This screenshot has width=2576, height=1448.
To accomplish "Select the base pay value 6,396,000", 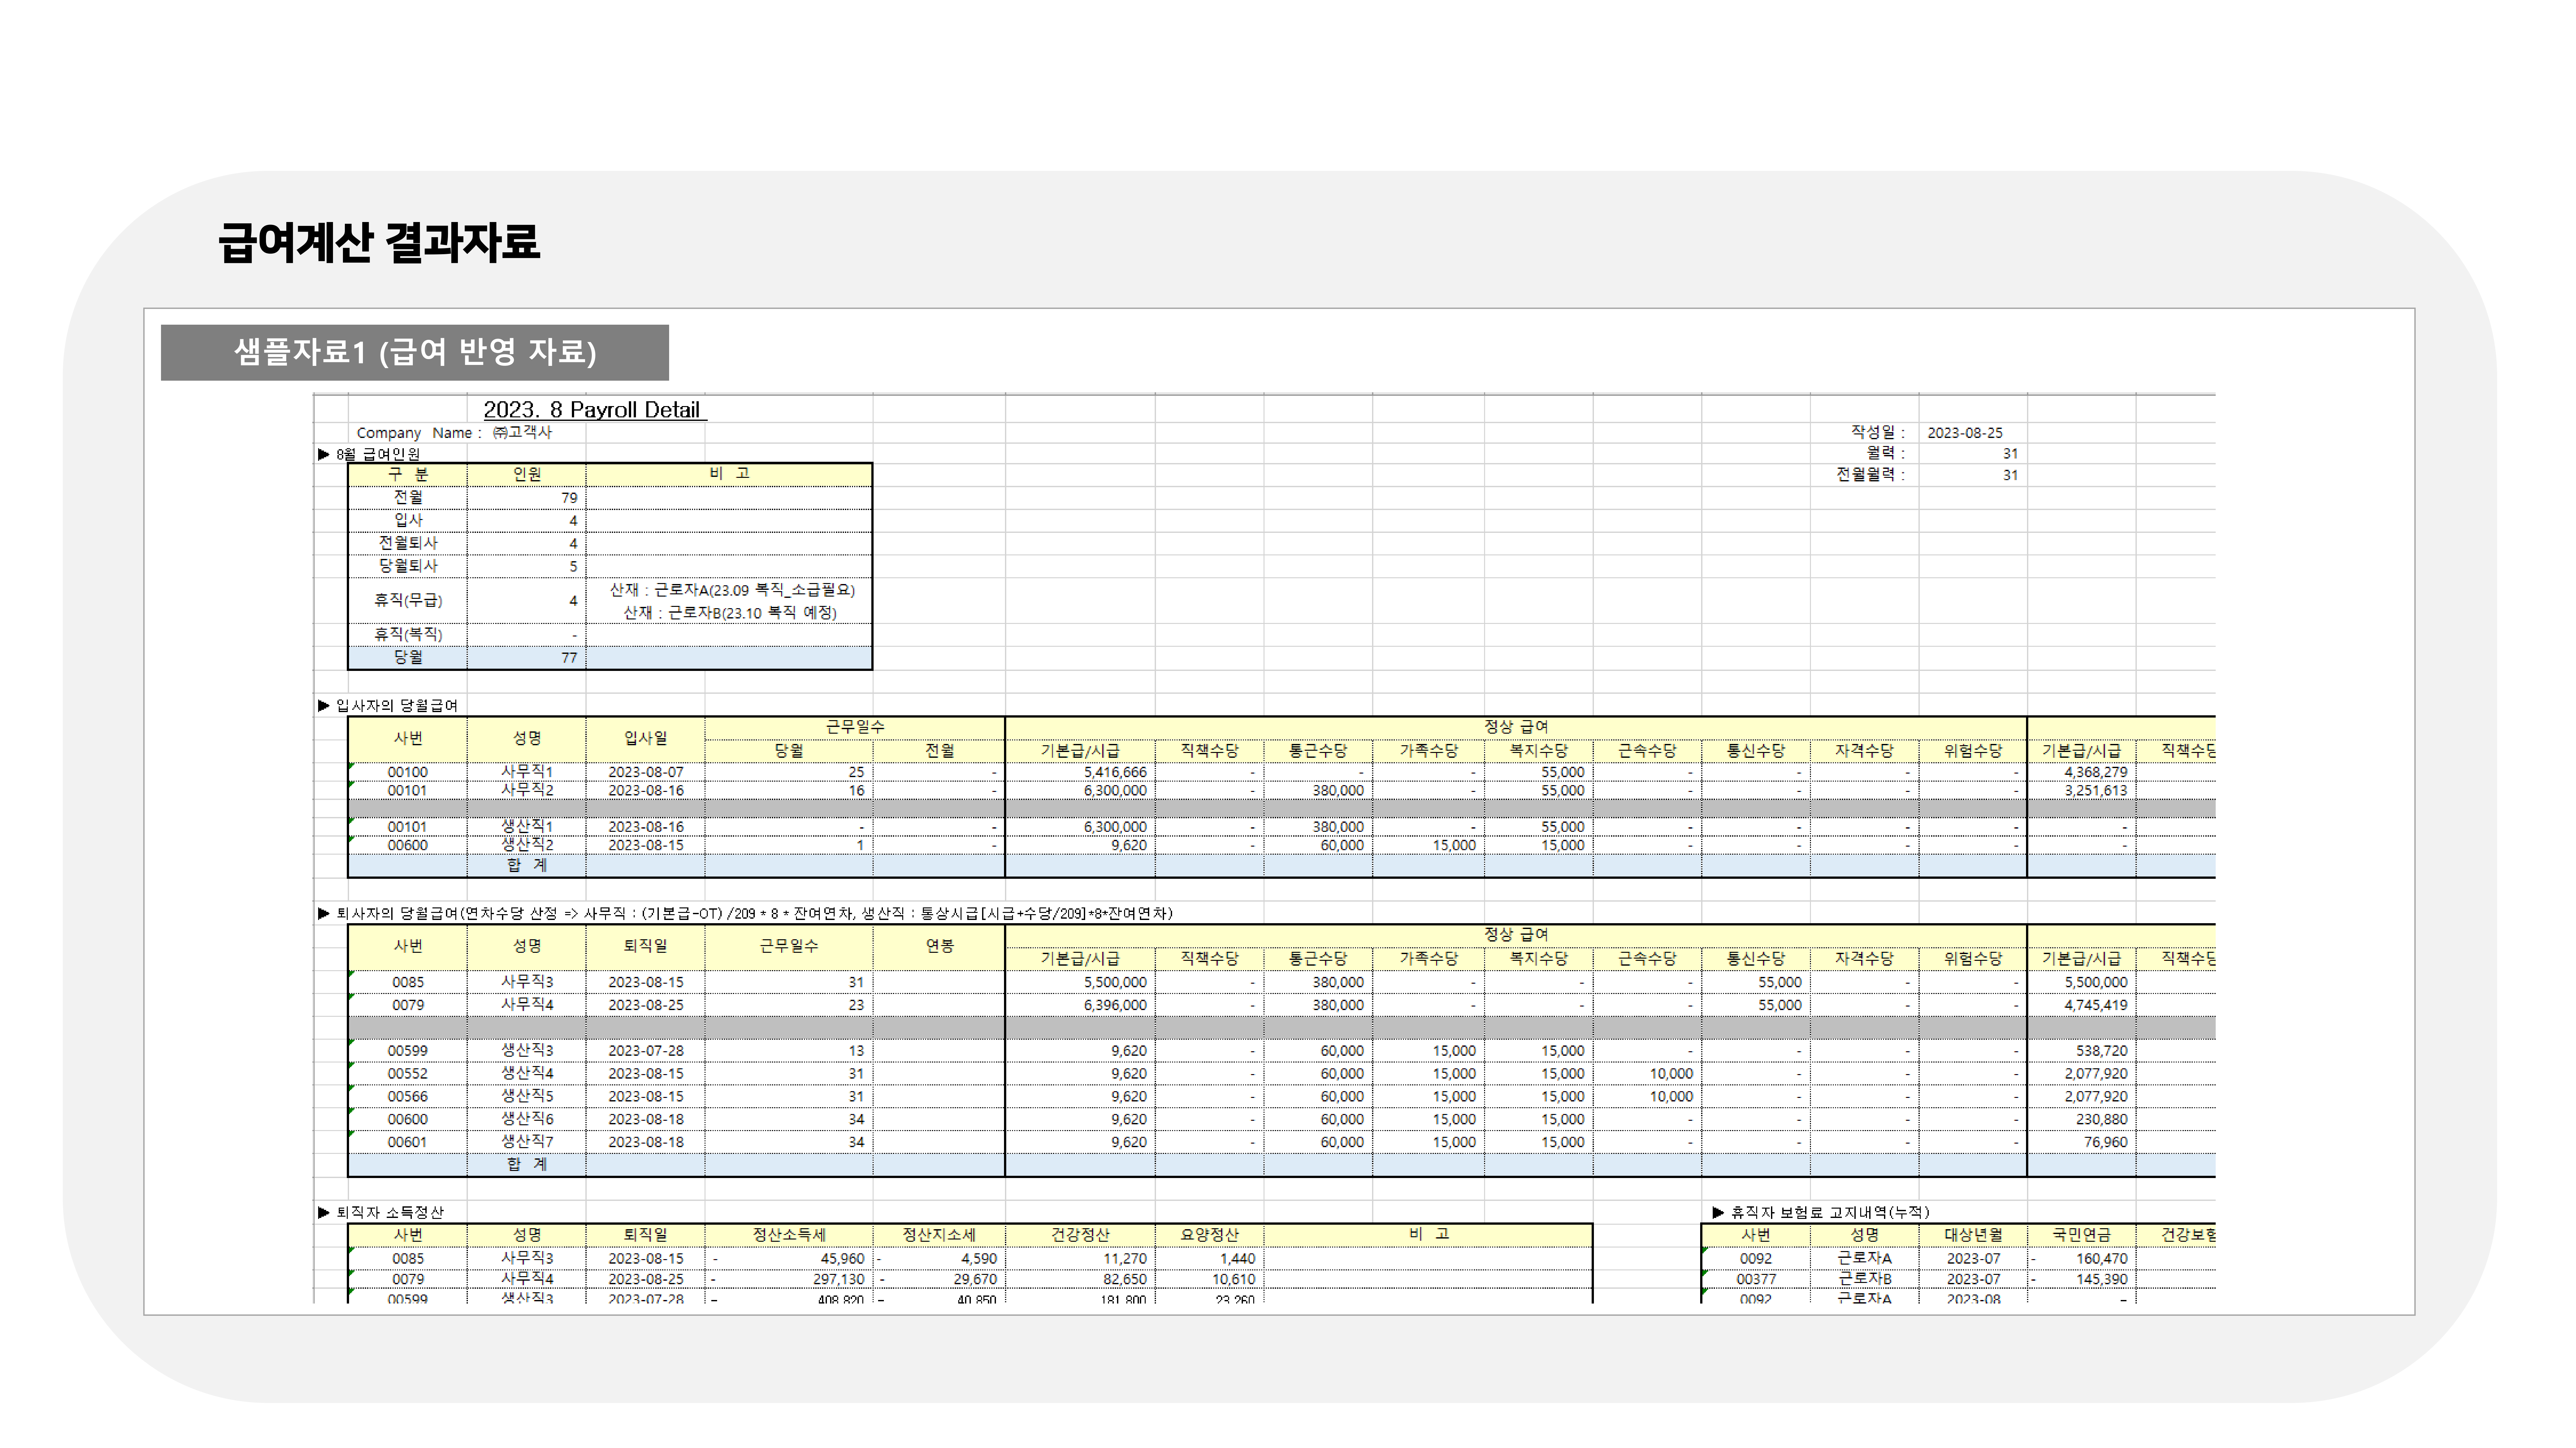I will pyautogui.click(x=1115, y=1005).
